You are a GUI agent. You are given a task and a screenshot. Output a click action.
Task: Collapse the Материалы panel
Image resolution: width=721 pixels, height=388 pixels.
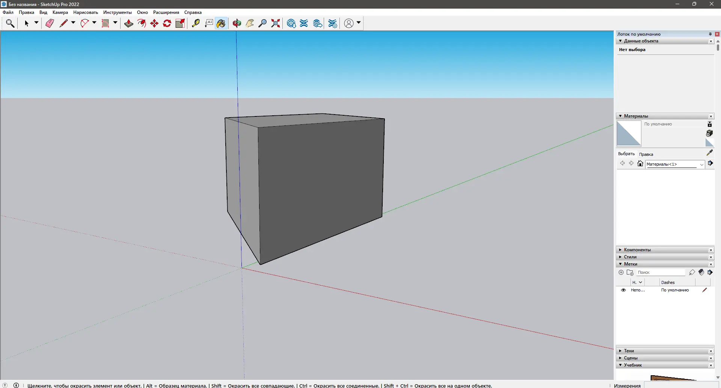click(x=620, y=116)
